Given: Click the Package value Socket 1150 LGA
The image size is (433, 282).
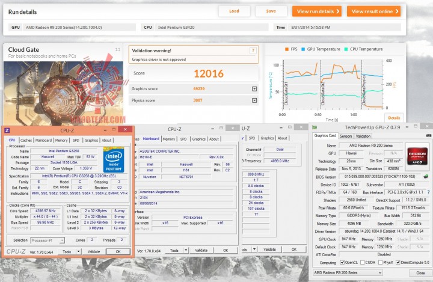Looking at the screenshot, I should click(64, 162).
